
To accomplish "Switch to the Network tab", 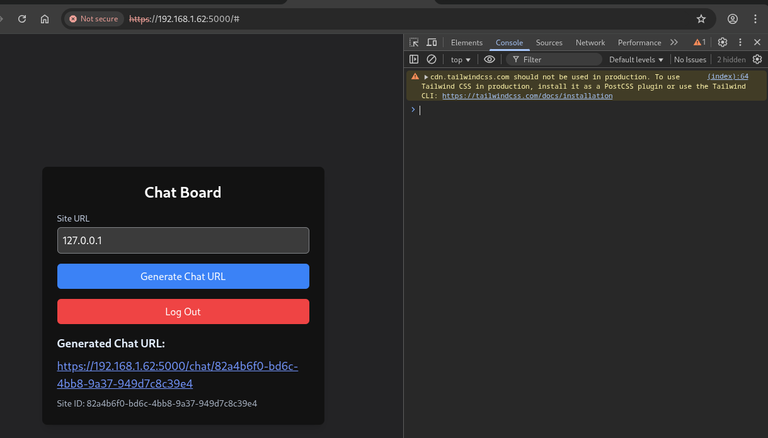I will (590, 43).
